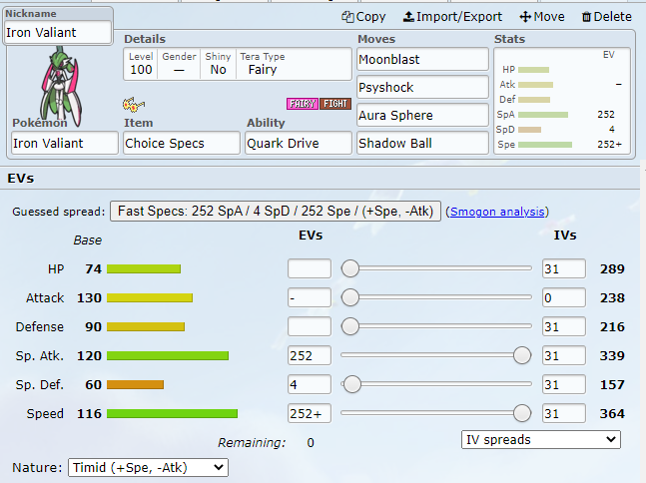Screen dimensions: 646x483
Task: Click the Fairy type badge
Action: click(x=303, y=104)
